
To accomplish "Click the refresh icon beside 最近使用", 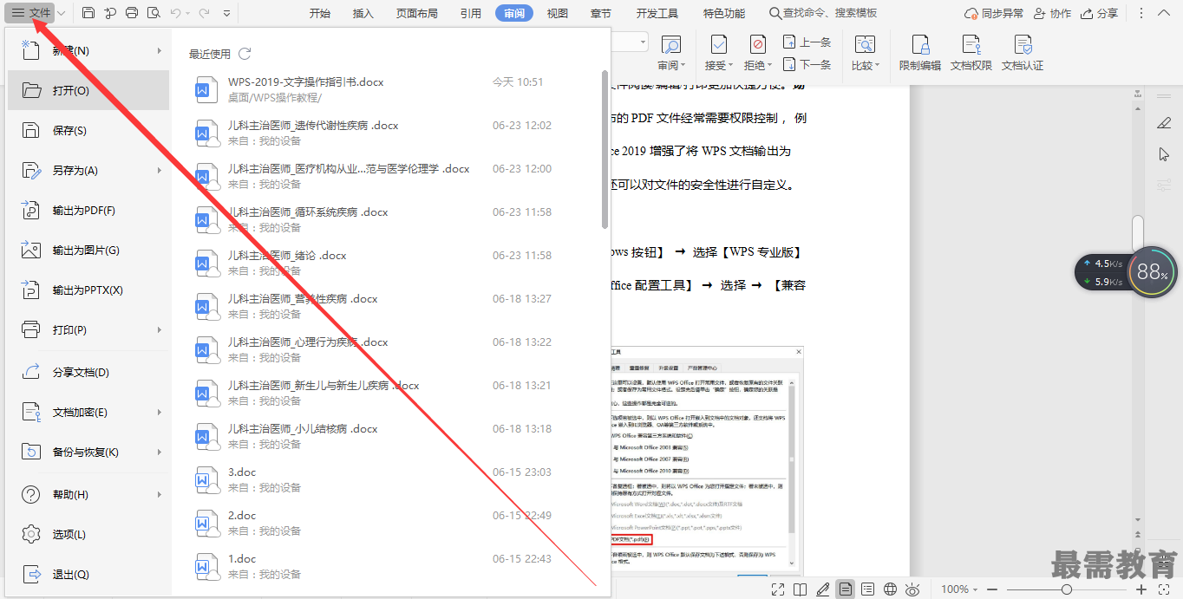I will tap(245, 54).
